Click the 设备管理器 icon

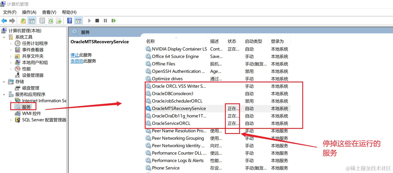[x=18, y=75]
